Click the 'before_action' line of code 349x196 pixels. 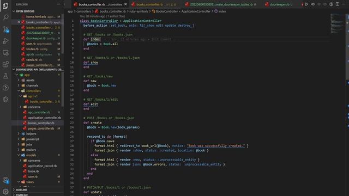139,26
